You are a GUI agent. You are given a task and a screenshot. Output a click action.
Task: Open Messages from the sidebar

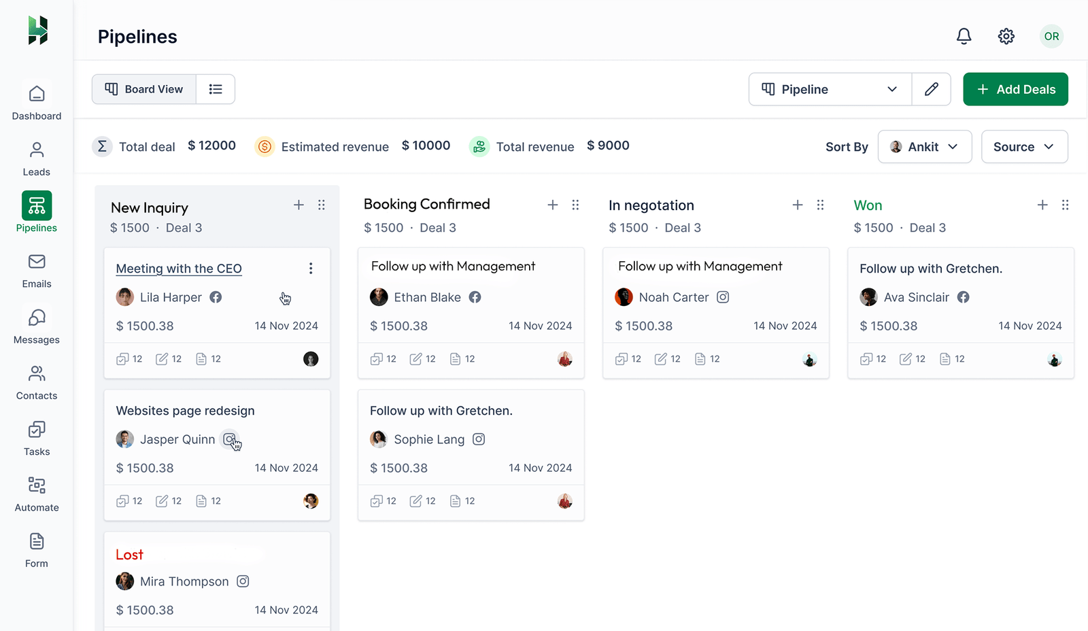36,326
